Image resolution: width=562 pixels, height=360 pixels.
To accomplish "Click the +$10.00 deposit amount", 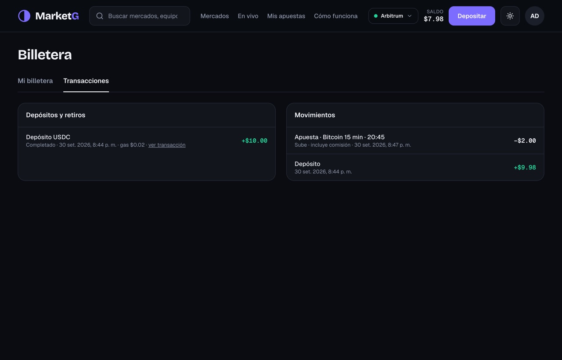I will coord(254,140).
